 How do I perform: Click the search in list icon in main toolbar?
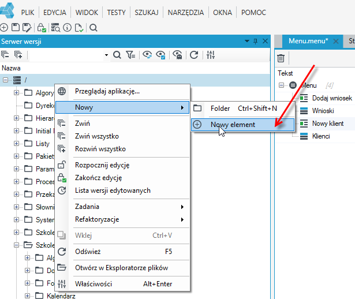tap(55, 28)
